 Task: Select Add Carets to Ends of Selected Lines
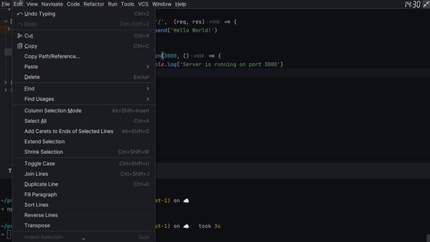point(84,131)
